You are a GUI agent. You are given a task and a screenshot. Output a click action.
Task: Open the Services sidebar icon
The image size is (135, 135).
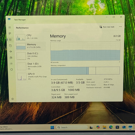click(x=11, y=69)
